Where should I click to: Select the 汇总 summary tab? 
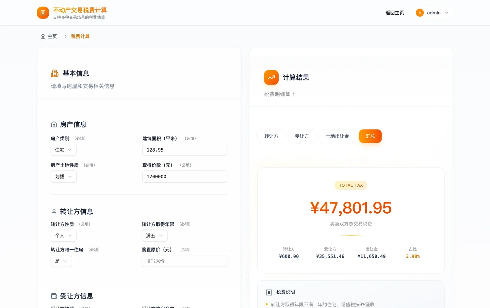[370, 136]
